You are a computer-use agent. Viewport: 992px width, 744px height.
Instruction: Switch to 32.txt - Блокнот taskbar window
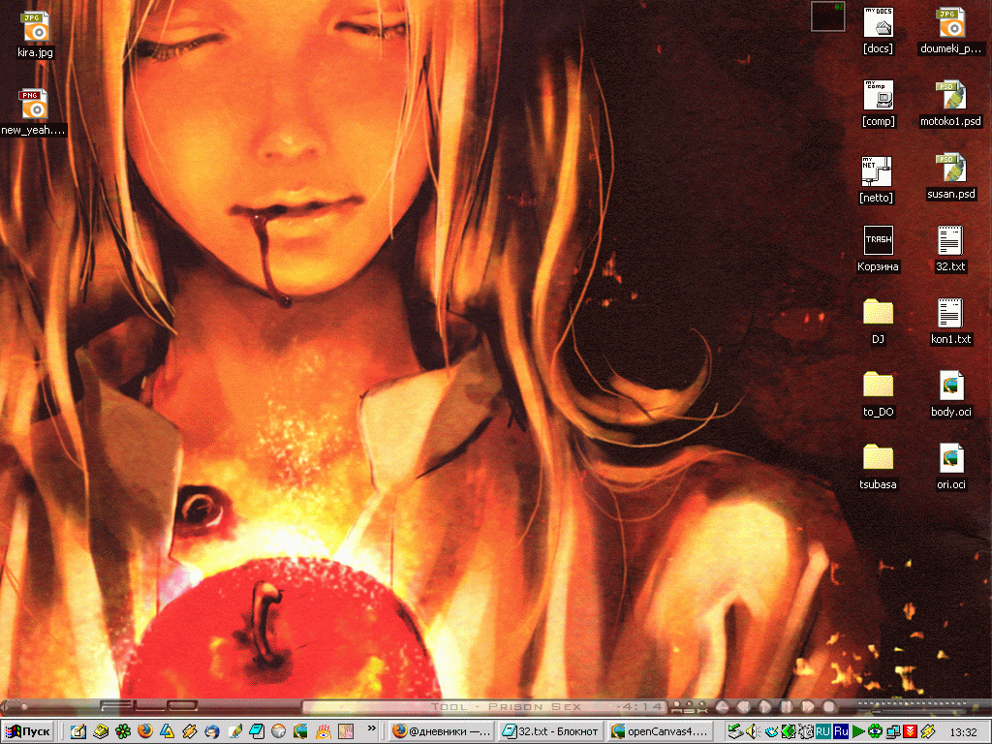[x=550, y=732]
